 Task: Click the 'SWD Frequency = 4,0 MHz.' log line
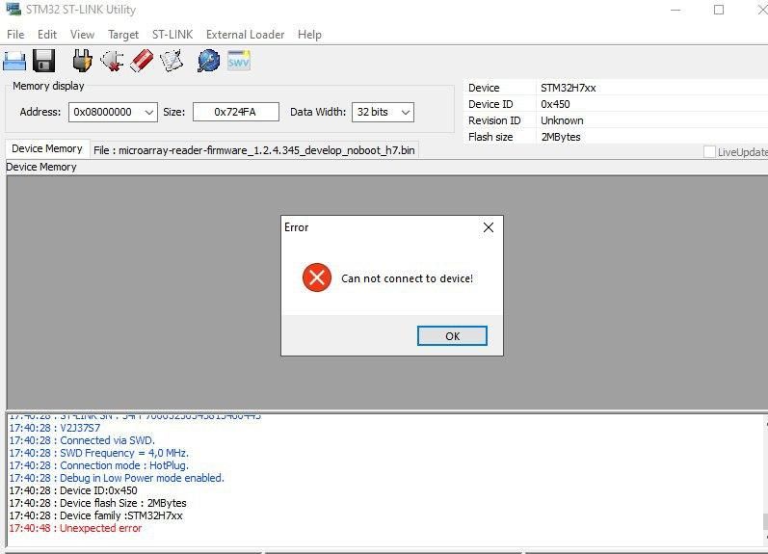point(99,453)
